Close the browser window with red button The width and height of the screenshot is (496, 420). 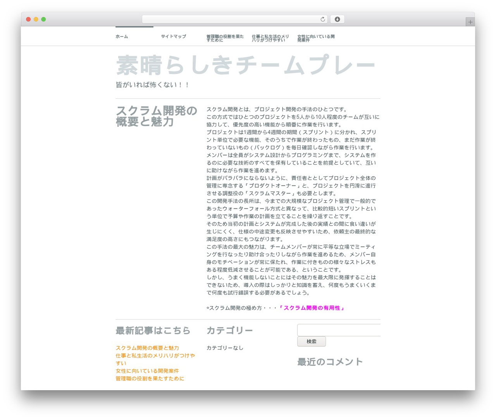click(28, 19)
